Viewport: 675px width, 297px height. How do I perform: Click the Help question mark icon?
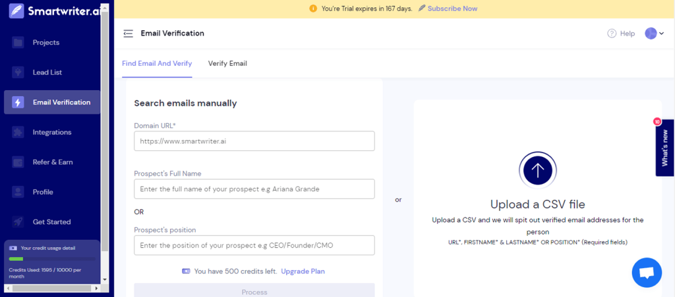(612, 34)
